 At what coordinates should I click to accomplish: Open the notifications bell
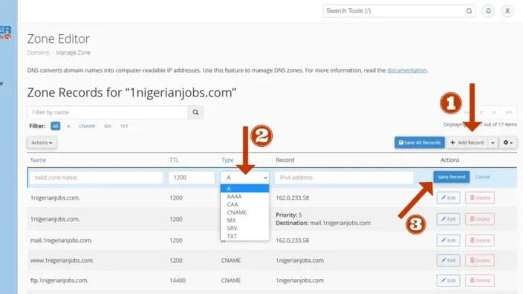(488, 11)
